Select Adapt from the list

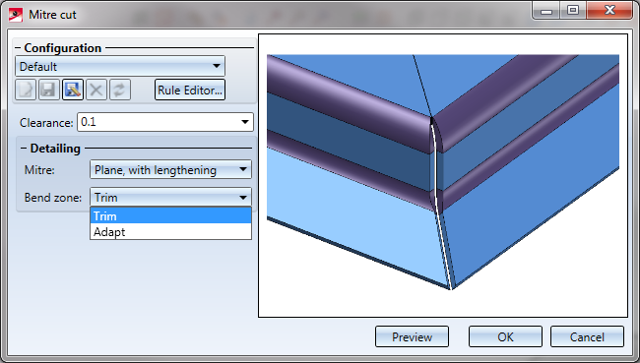pos(170,231)
